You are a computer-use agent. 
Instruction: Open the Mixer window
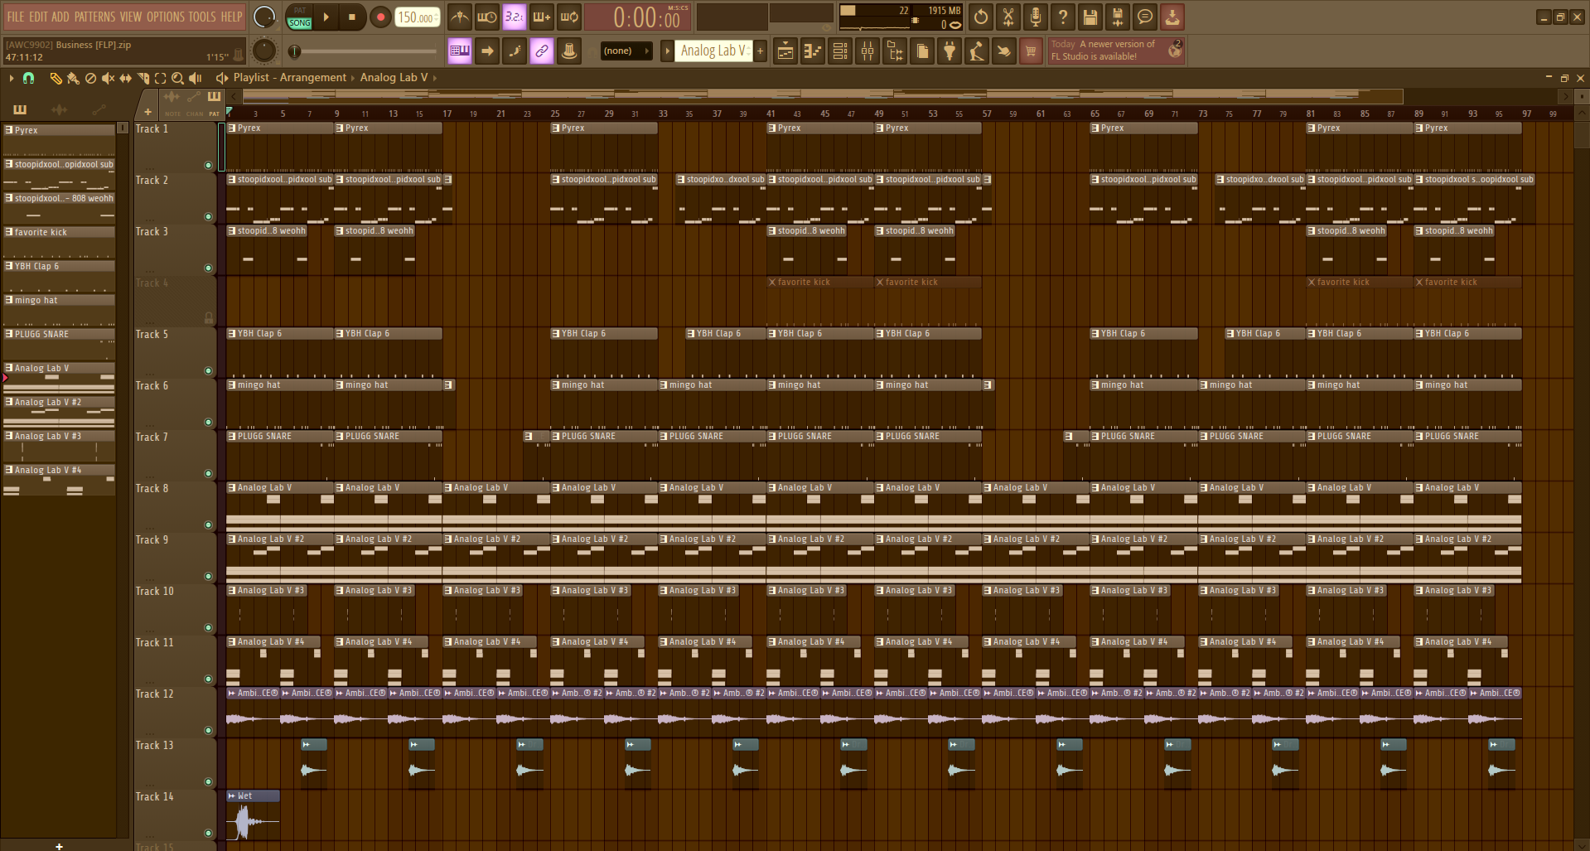[867, 51]
